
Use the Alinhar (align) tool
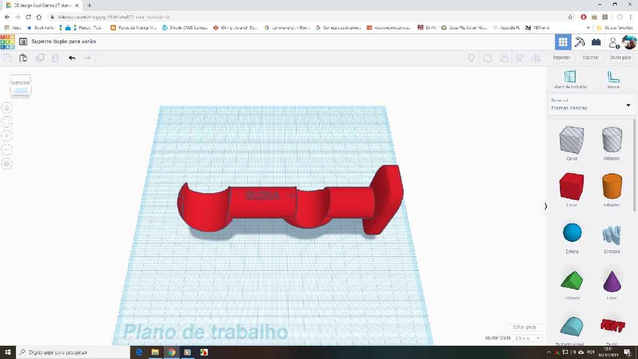coord(520,59)
